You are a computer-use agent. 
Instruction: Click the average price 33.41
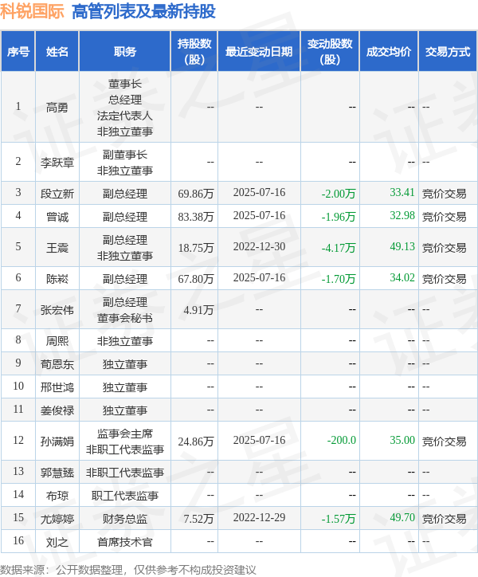click(402, 192)
